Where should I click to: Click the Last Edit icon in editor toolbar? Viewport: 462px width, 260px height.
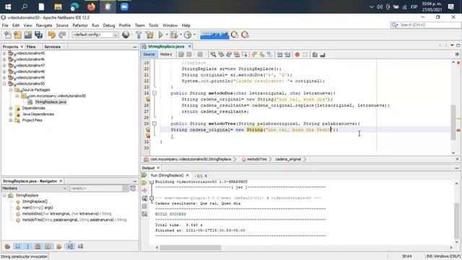coord(181,55)
